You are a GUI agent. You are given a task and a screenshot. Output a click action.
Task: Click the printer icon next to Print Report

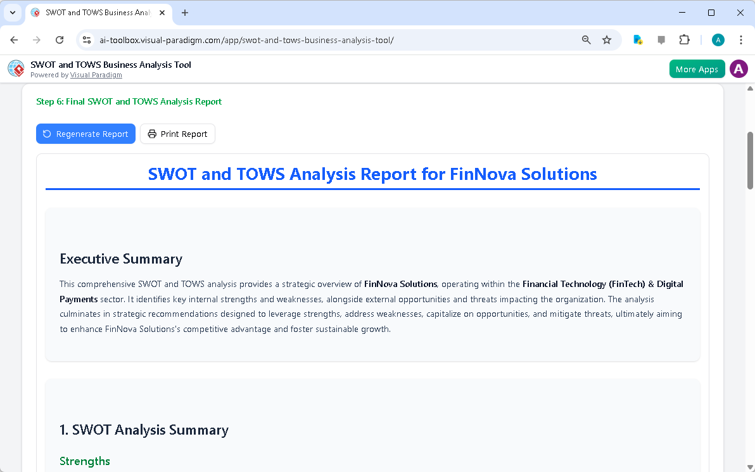[152, 134]
